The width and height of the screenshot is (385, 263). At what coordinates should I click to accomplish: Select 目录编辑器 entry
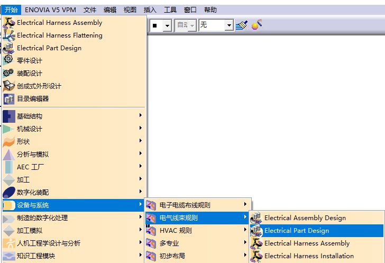tap(74, 99)
